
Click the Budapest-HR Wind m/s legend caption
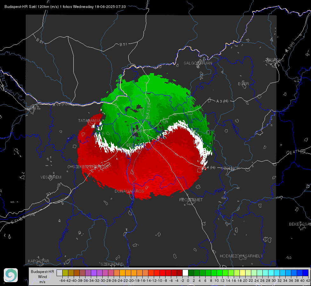tap(43, 277)
